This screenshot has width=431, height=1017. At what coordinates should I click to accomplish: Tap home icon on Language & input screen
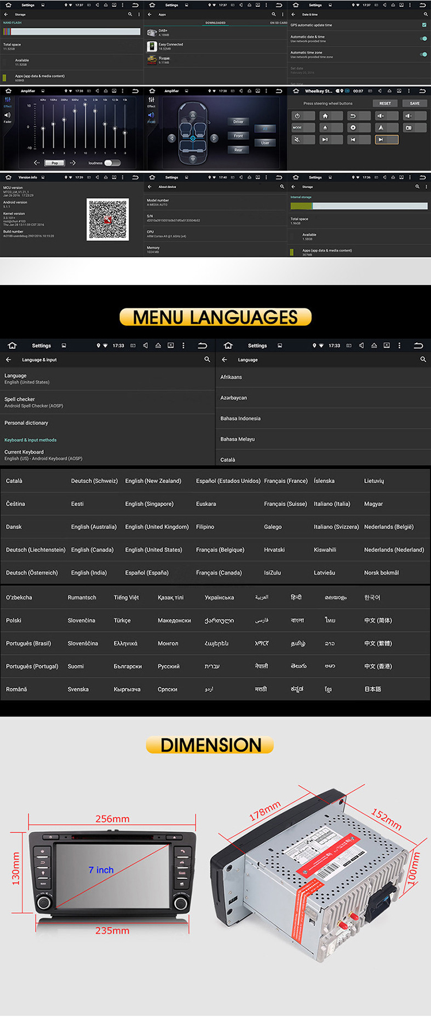pyautogui.click(x=12, y=345)
